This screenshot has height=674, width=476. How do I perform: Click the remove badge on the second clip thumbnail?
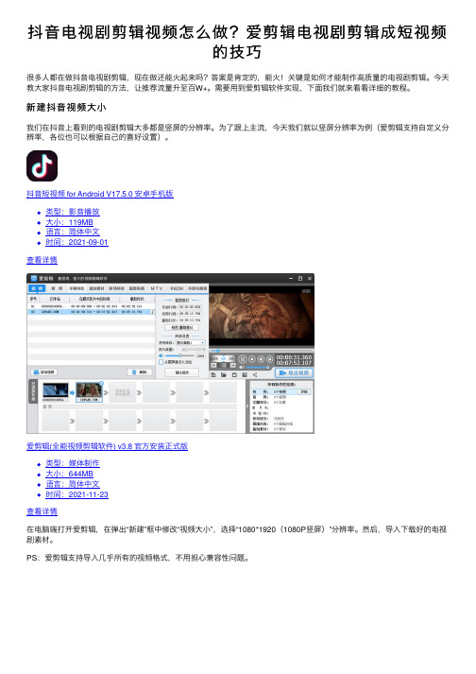pos(101,383)
